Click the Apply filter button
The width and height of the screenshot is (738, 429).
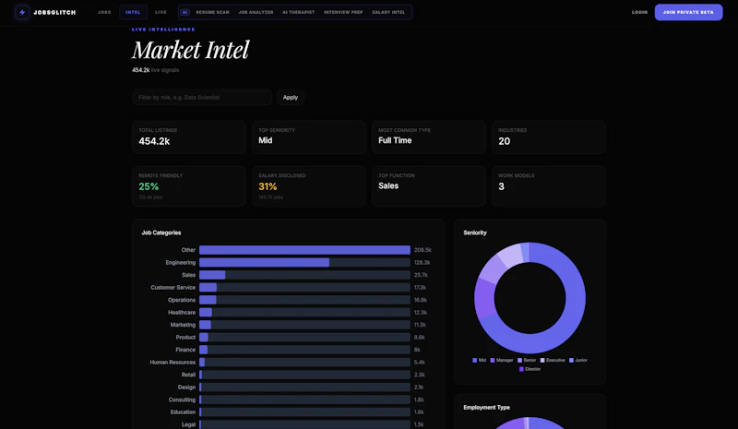[x=291, y=98]
